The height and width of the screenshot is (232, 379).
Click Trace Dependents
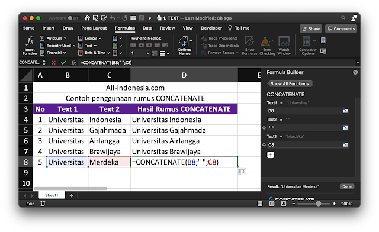220,46
